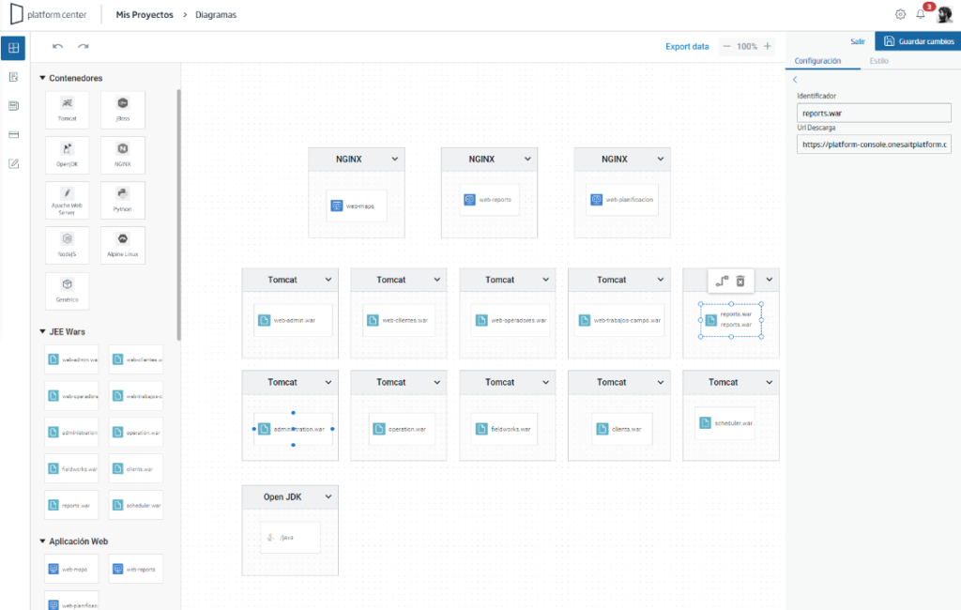Open the third sidebar list icon
This screenshot has width=961, height=610.
(13, 105)
